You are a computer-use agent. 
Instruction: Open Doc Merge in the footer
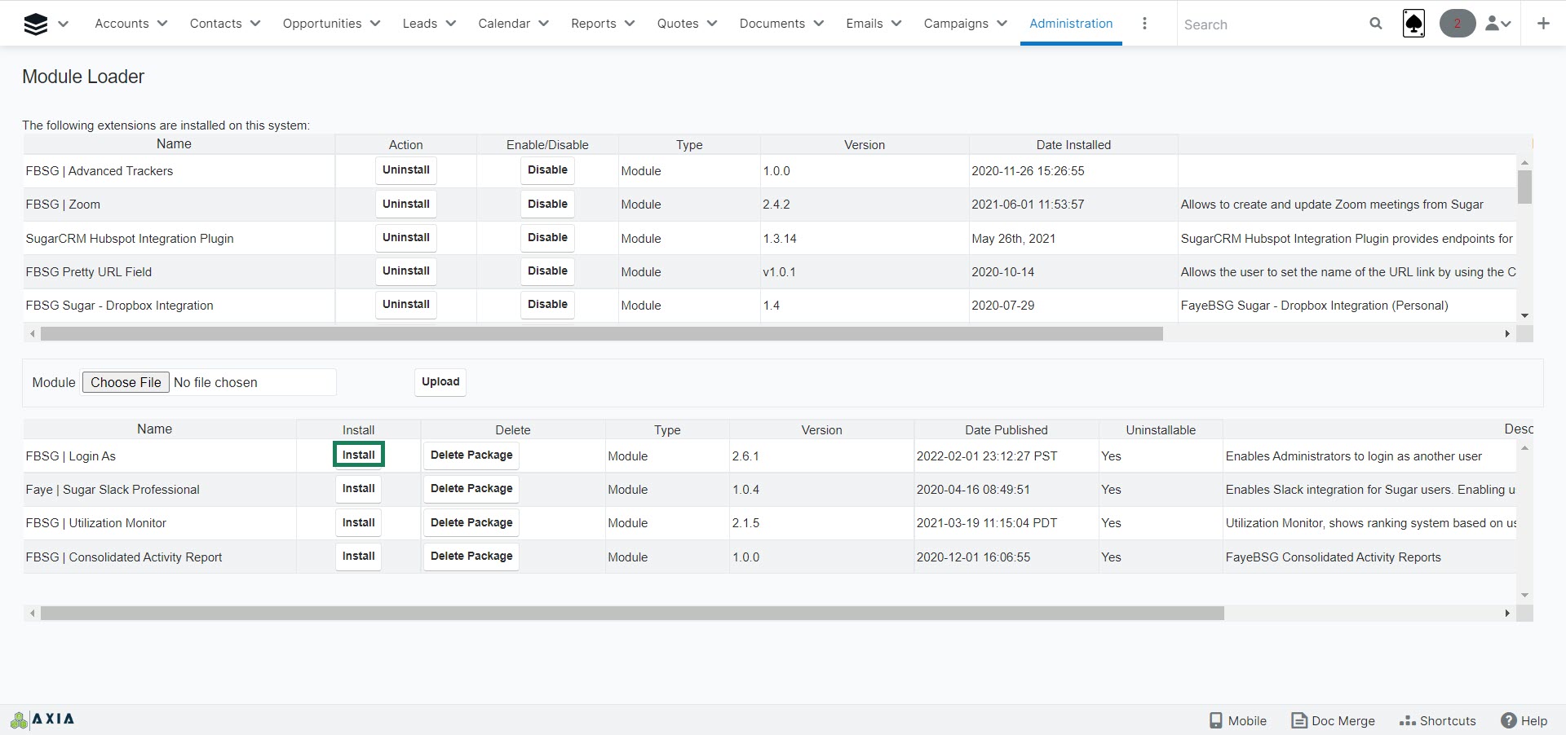(x=1333, y=720)
